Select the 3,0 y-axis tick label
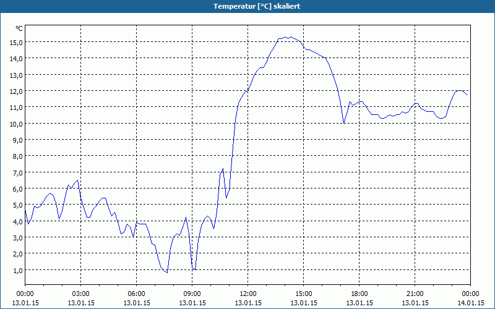This screenshot has height=309, width=495. tap(18, 238)
